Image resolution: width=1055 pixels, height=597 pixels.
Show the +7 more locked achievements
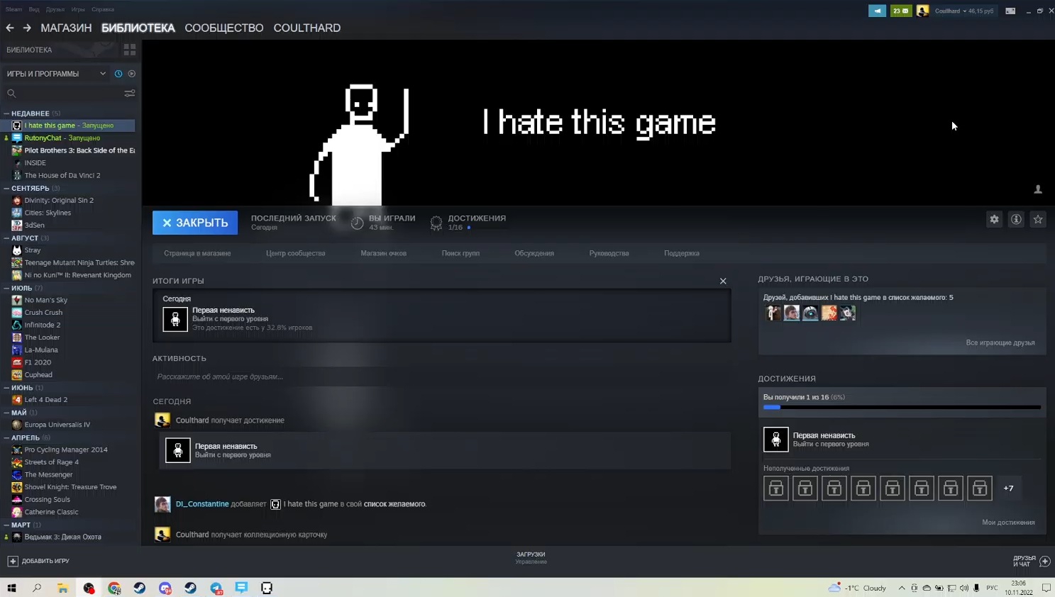[x=1008, y=488]
